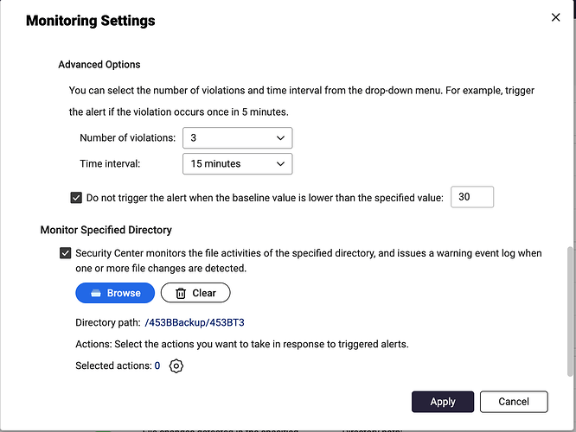The width and height of the screenshot is (576, 432).
Task: Click the Monitoring Settings title
Action: tap(90, 21)
